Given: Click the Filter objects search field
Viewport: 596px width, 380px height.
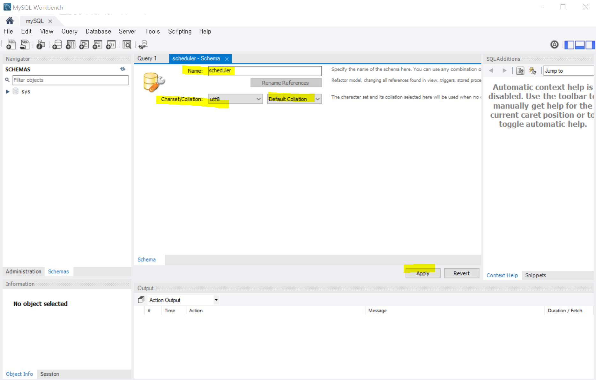Looking at the screenshot, I should (71, 80).
